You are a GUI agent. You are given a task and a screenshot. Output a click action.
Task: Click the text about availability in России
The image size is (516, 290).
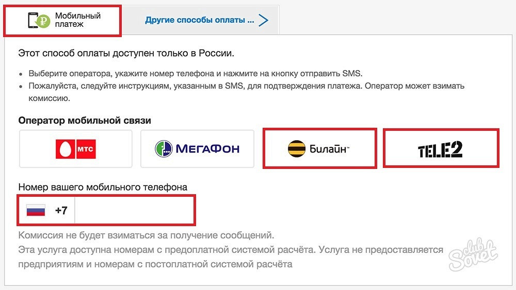pyautogui.click(x=126, y=53)
